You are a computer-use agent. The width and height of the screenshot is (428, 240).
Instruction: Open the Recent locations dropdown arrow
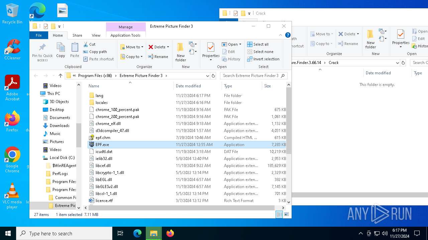point(53,76)
